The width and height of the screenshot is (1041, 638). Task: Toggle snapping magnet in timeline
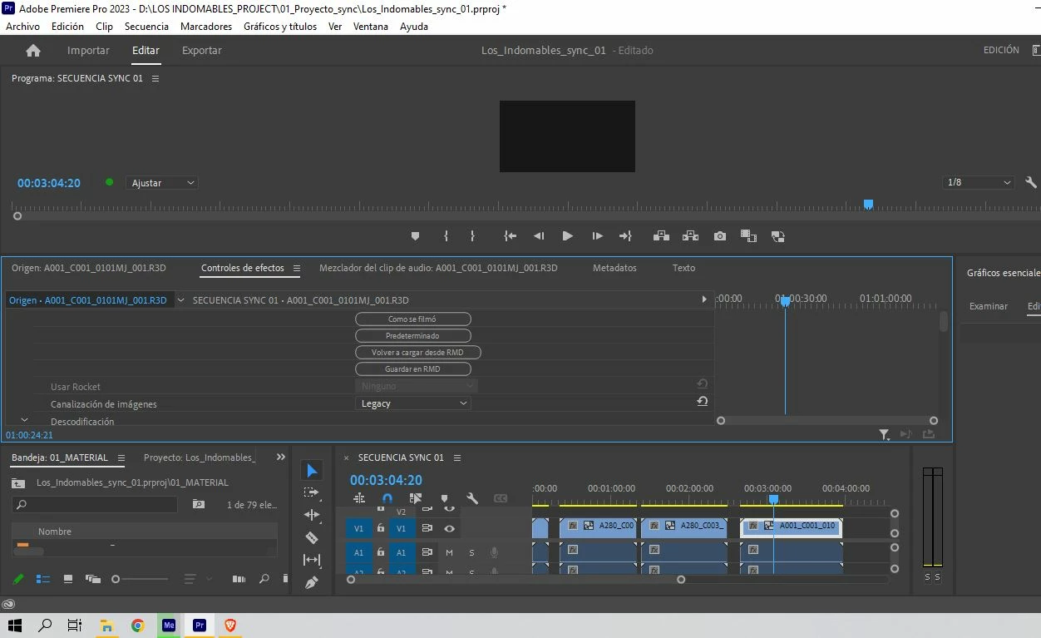click(387, 498)
